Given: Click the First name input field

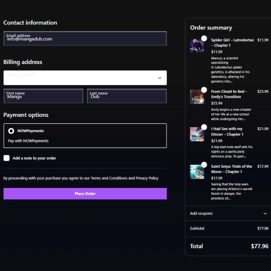Looking at the screenshot, I should (43, 96).
